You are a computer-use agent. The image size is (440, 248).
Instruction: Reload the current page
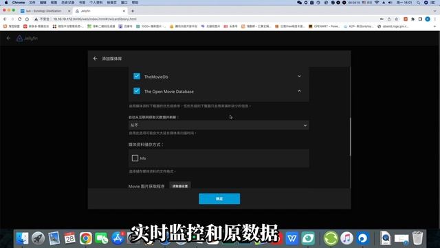pyautogui.click(x=20, y=19)
